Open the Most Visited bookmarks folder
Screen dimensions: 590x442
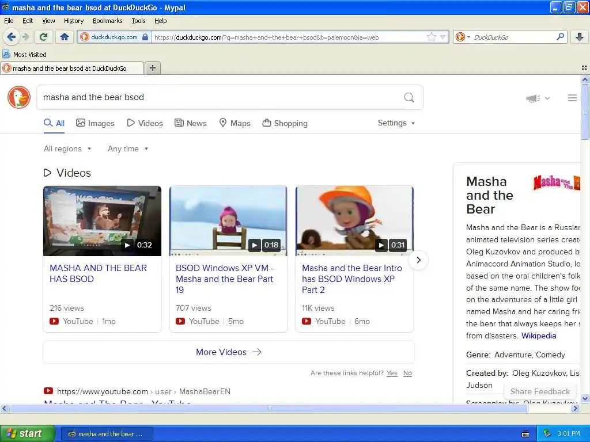pyautogui.click(x=25, y=55)
